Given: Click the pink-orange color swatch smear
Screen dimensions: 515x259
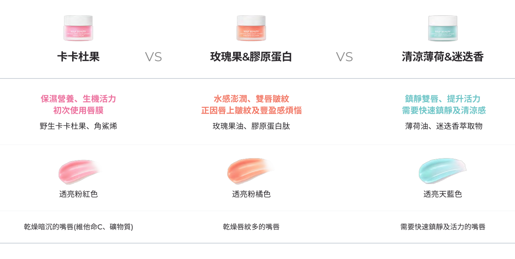Looking at the screenshot, I should pos(250,171).
